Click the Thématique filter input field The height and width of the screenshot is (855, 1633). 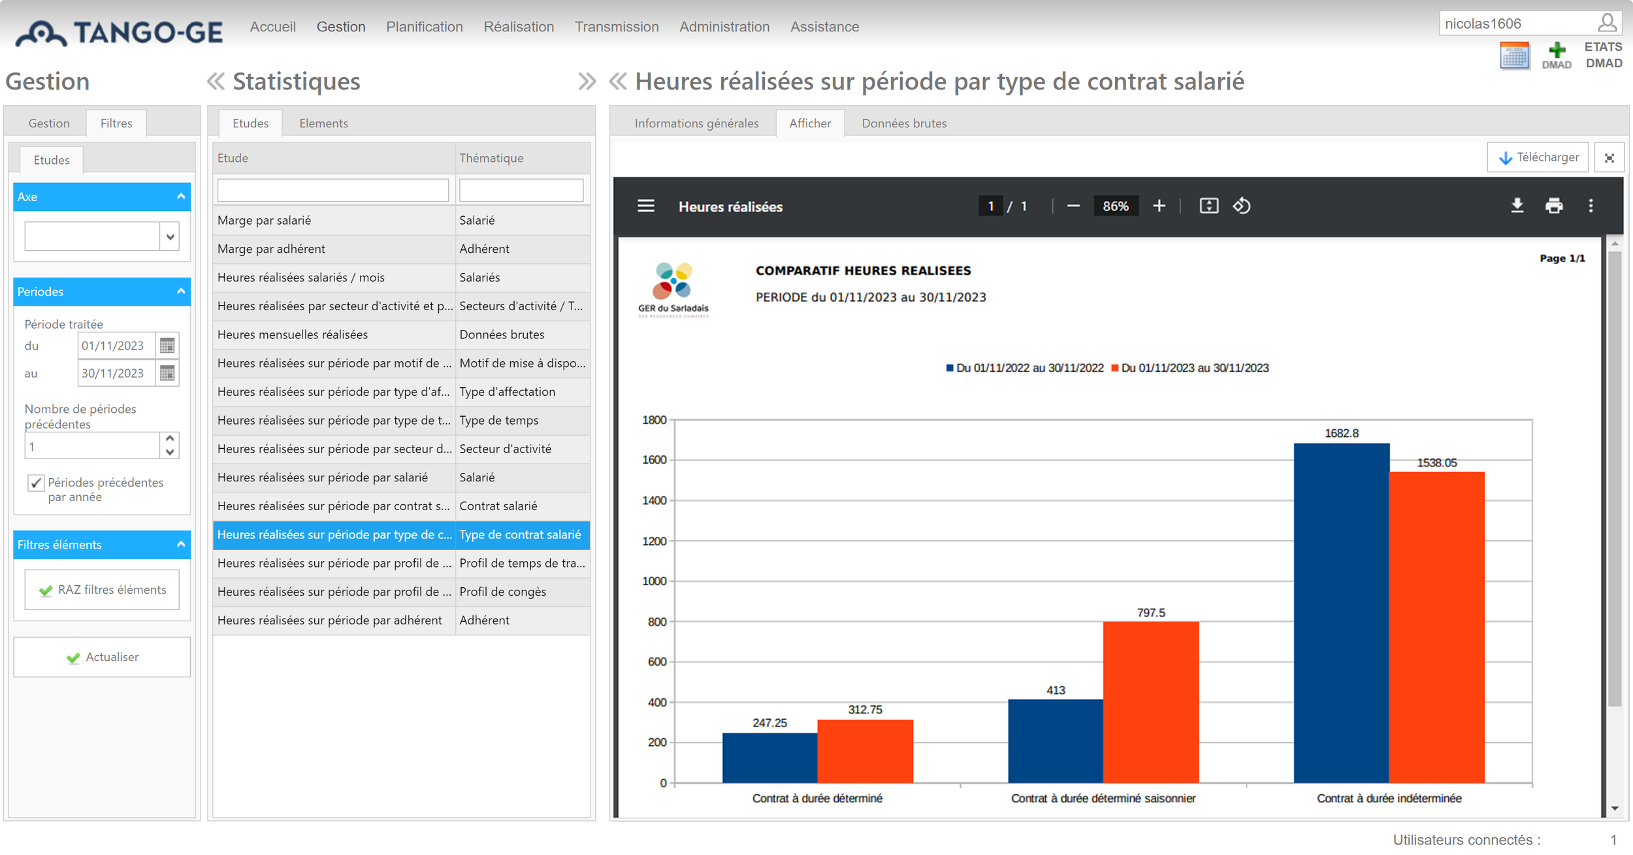[521, 190]
